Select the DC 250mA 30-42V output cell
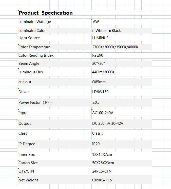 click(108, 123)
